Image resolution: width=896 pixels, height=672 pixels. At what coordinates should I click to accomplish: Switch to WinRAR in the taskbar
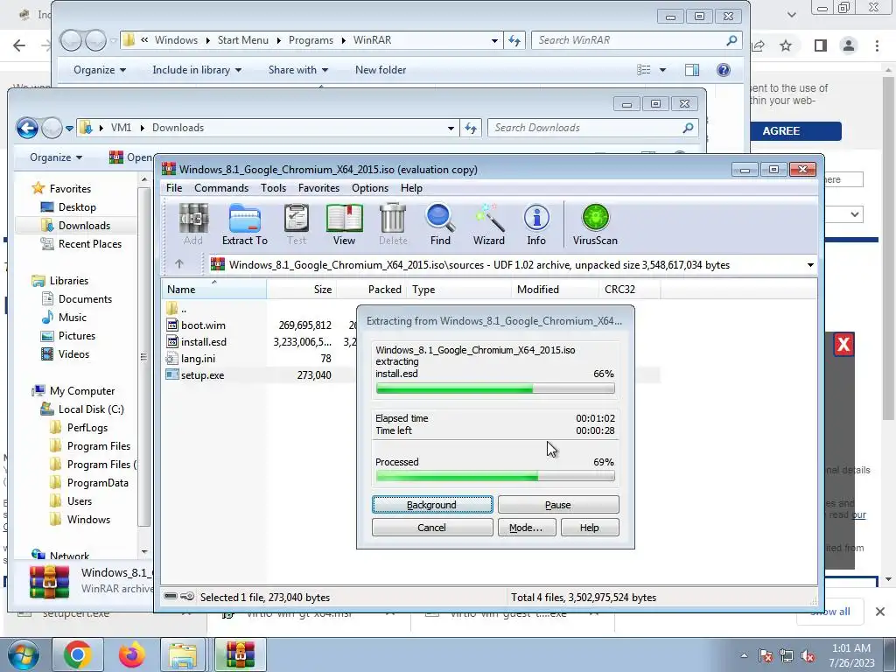coord(240,654)
